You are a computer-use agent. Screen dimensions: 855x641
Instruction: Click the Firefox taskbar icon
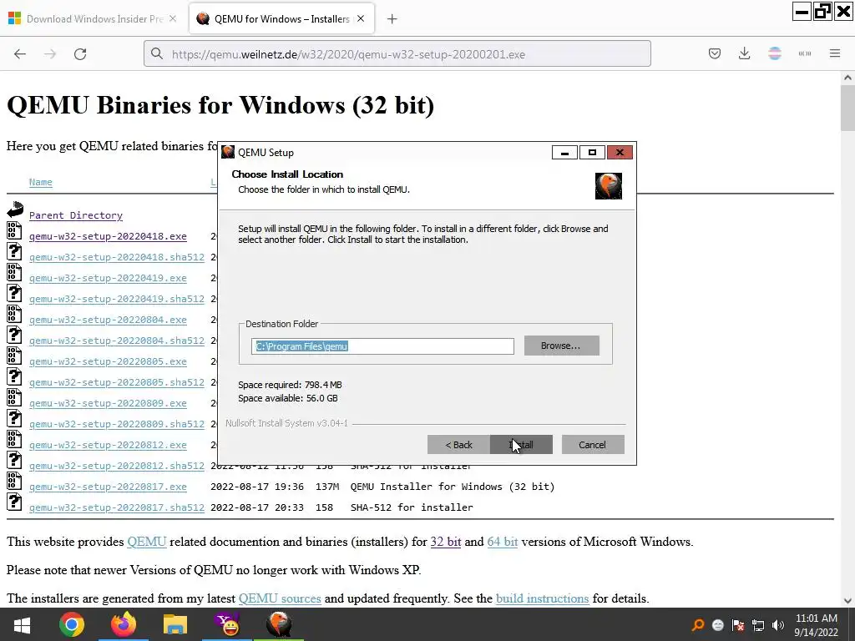(x=124, y=624)
